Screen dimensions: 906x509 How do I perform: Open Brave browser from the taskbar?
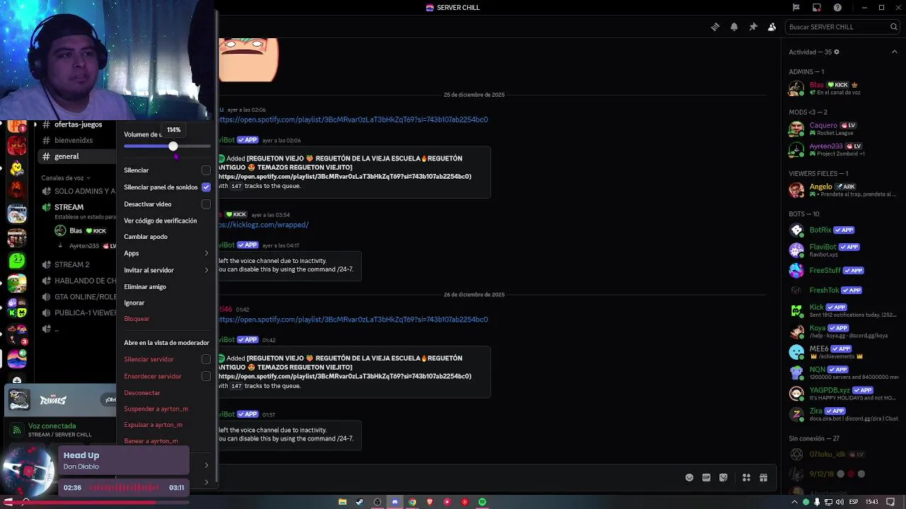430,502
